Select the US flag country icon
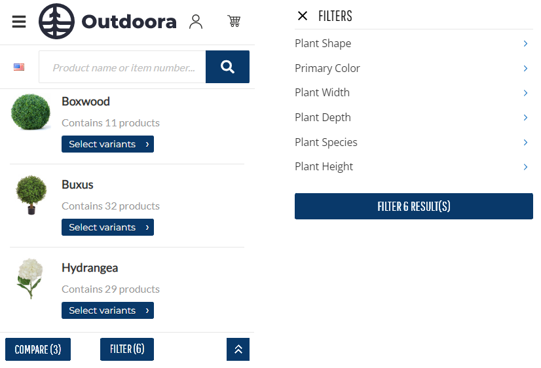Image resolution: width=541 pixels, height=368 pixels. click(x=19, y=67)
